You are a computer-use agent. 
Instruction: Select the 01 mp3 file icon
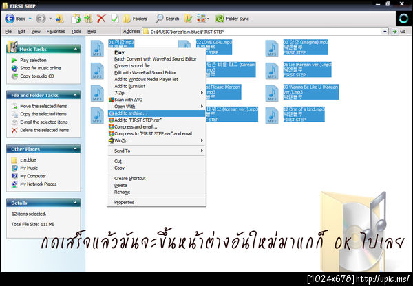click(x=97, y=48)
